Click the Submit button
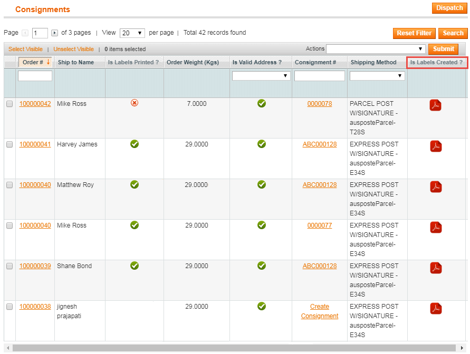 click(x=443, y=49)
